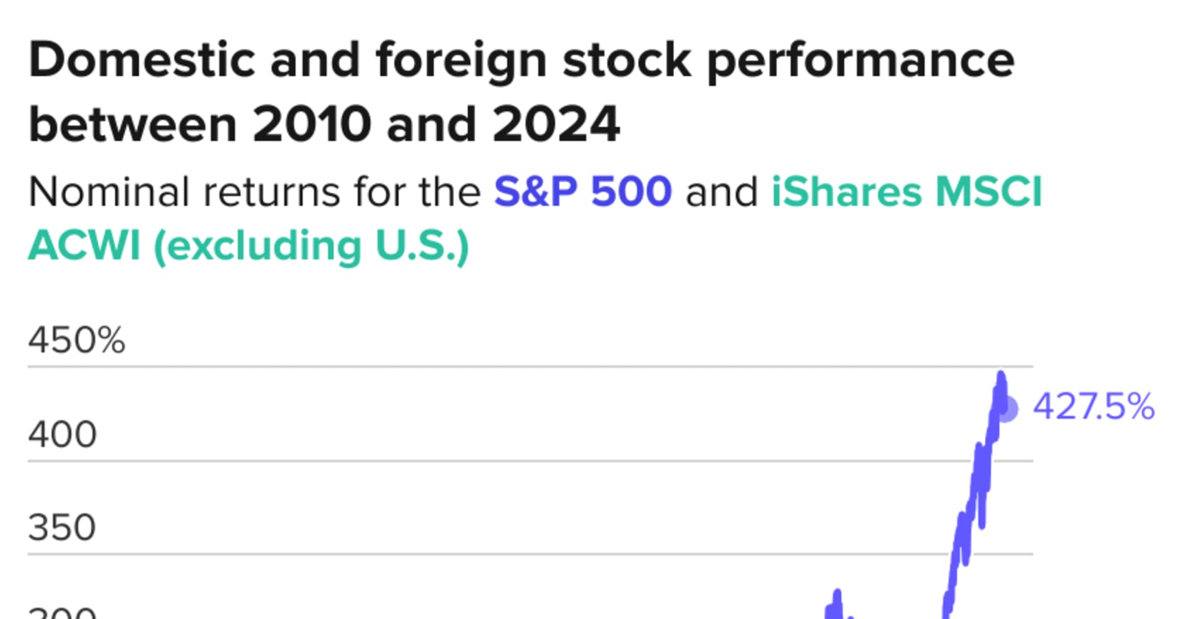Click the 350 horizontal gridline
The height and width of the screenshot is (619, 1183).
[x=530, y=554]
